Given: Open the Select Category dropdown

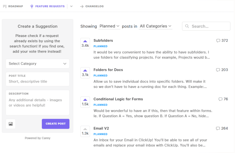Looking at the screenshot, I should [x=37, y=64].
